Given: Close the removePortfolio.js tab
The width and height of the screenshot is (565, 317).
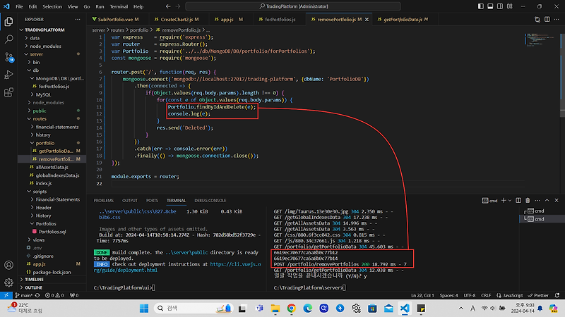Looking at the screenshot, I should click(367, 20).
